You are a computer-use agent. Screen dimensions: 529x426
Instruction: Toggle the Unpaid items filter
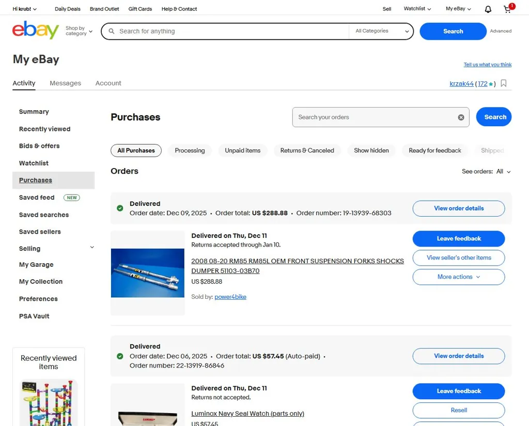tap(242, 150)
